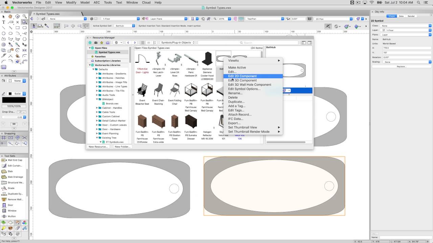433x243 pixels.
Task: Toggle Smart Points snapping
Action: tap(3, 143)
